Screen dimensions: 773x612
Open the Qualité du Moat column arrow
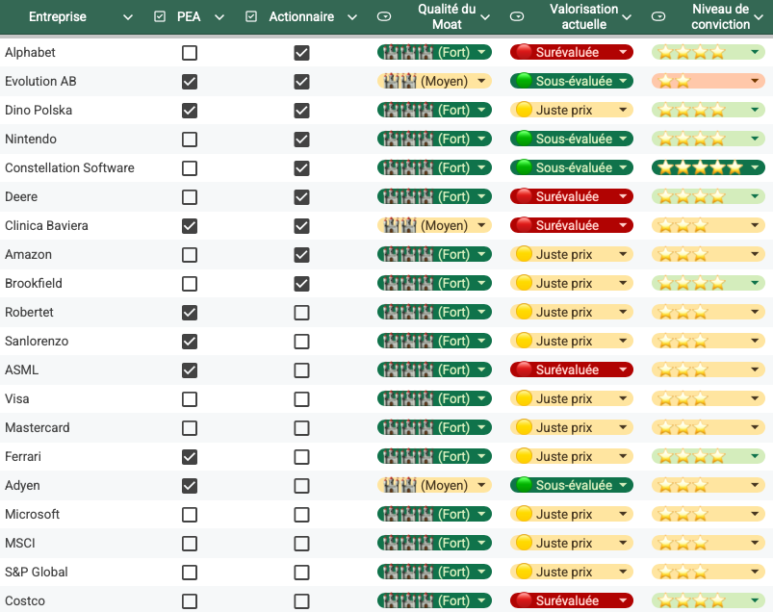[x=485, y=17]
